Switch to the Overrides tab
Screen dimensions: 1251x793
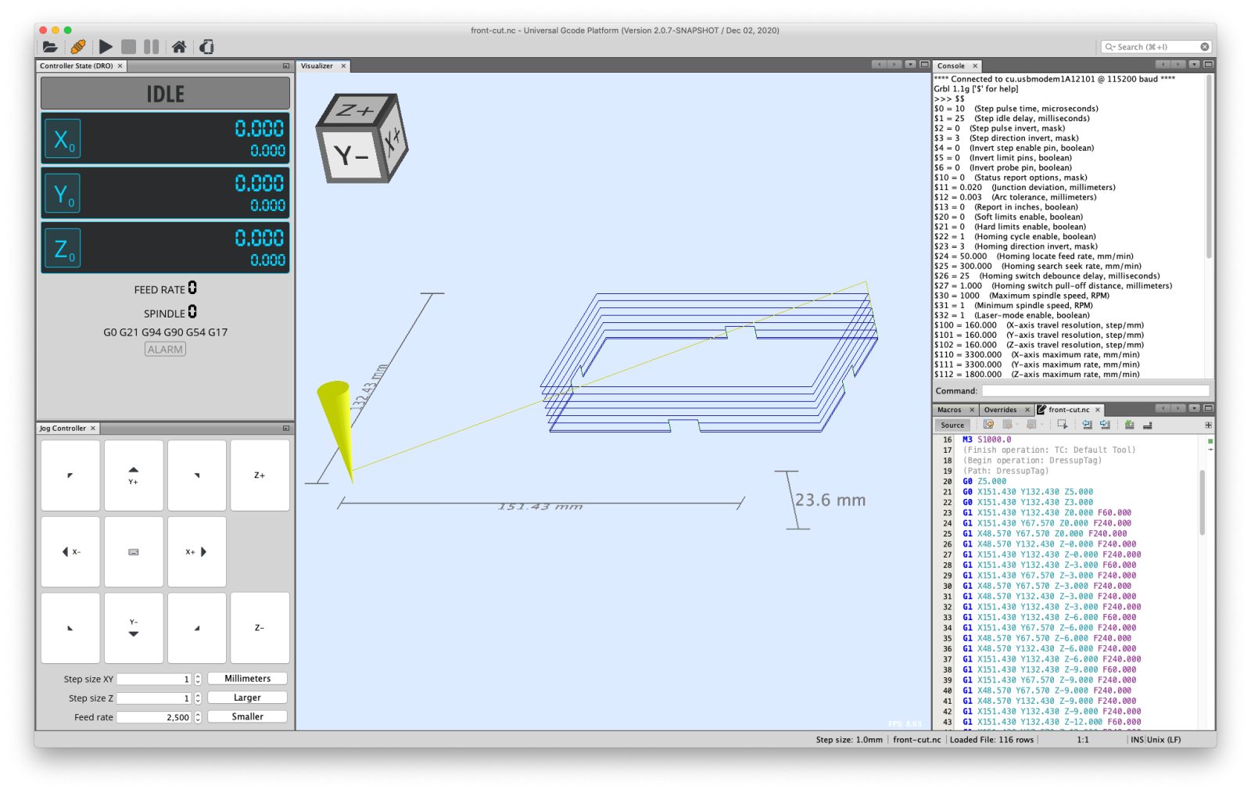click(1000, 410)
